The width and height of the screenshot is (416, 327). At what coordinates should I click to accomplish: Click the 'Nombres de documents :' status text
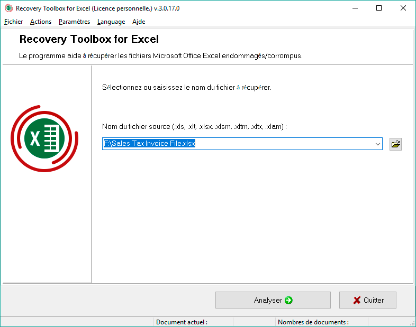(313, 322)
